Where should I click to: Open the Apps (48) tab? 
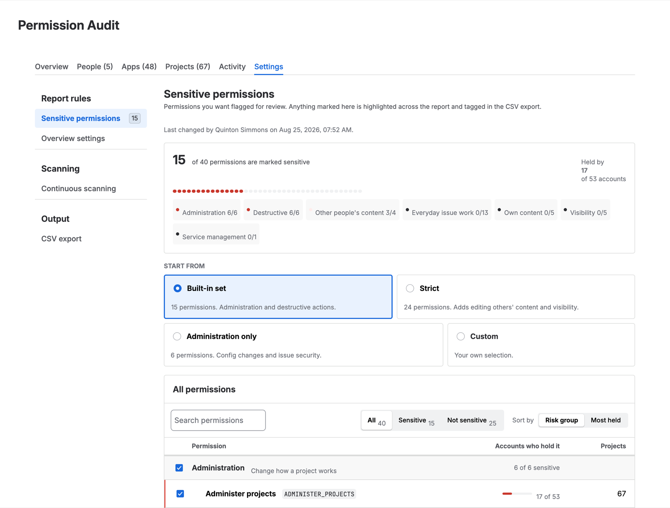click(x=139, y=67)
